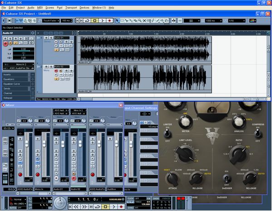
Task: Open the Transport menu
Action: (71, 8)
